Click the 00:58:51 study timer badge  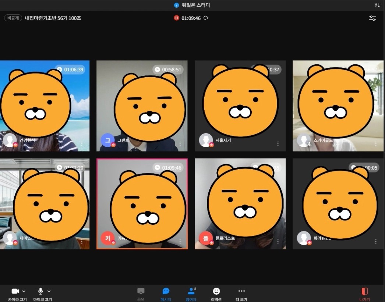coord(168,70)
